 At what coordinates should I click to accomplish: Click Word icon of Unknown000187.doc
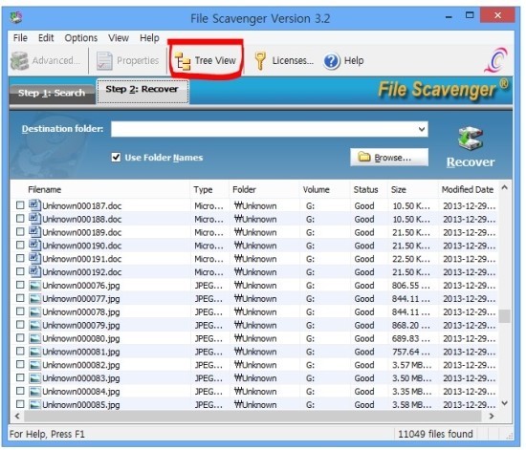pos(34,205)
